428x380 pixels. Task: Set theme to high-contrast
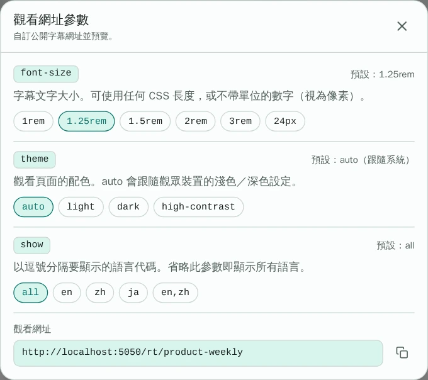coord(198,207)
